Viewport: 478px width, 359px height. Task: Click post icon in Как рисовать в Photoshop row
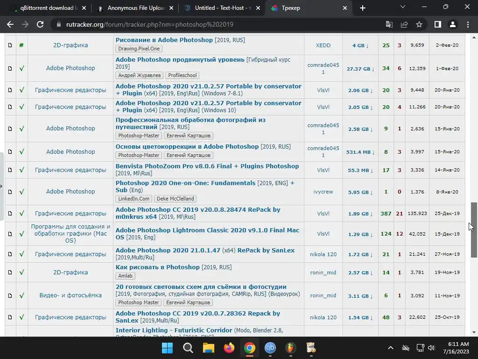[x=10, y=273]
